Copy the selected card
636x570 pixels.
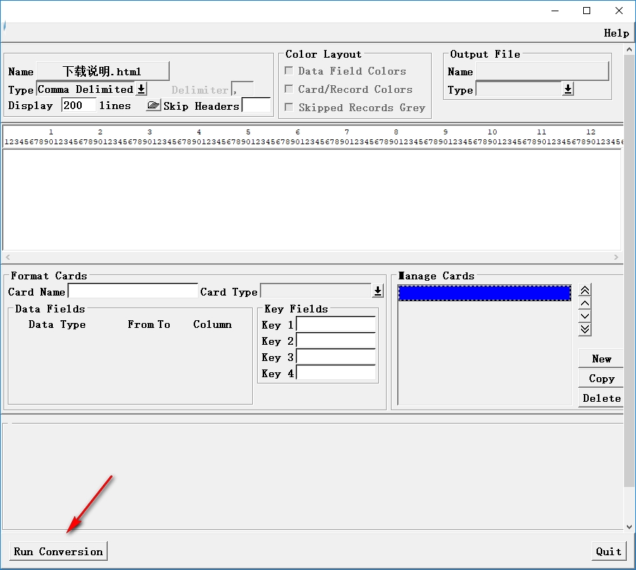coord(601,379)
